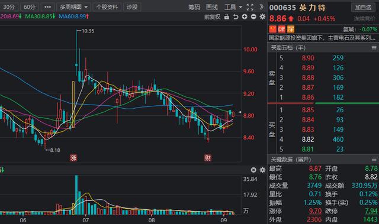
Task: Open main chart settings gear
Action: (x=262, y=17)
